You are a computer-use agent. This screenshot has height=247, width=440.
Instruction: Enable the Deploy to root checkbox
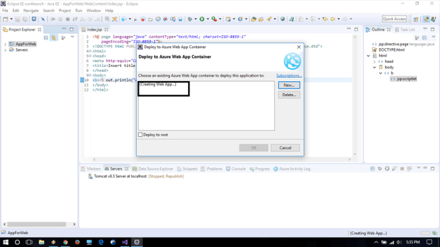pyautogui.click(x=140, y=135)
